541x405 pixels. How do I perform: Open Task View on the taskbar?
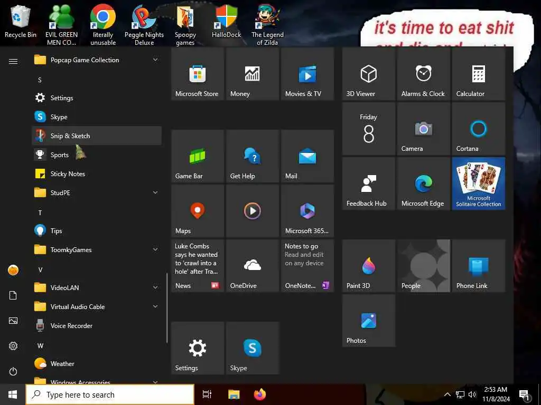click(207, 394)
